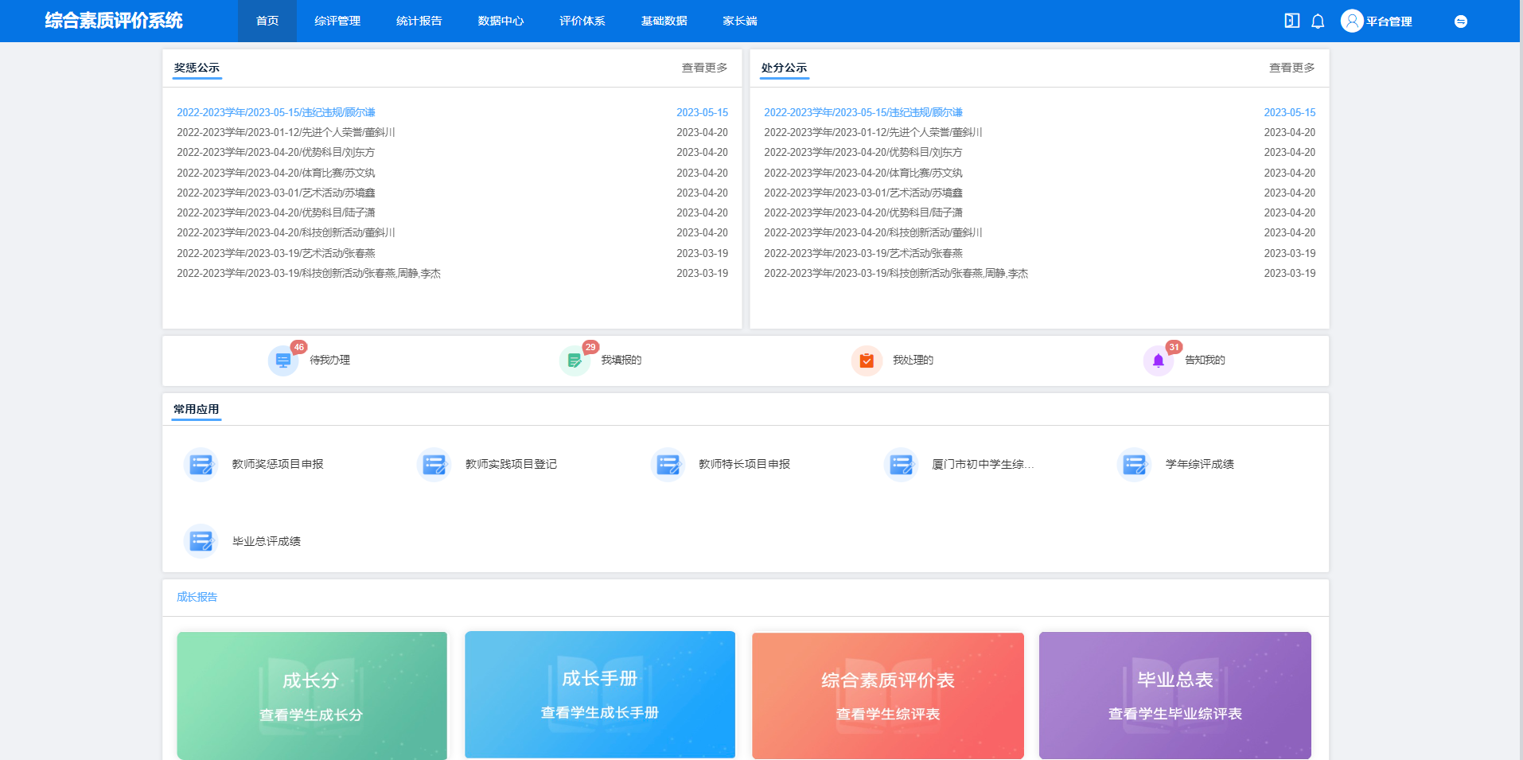Go to the 数据中心 menu
The height and width of the screenshot is (760, 1523).
pos(501,21)
